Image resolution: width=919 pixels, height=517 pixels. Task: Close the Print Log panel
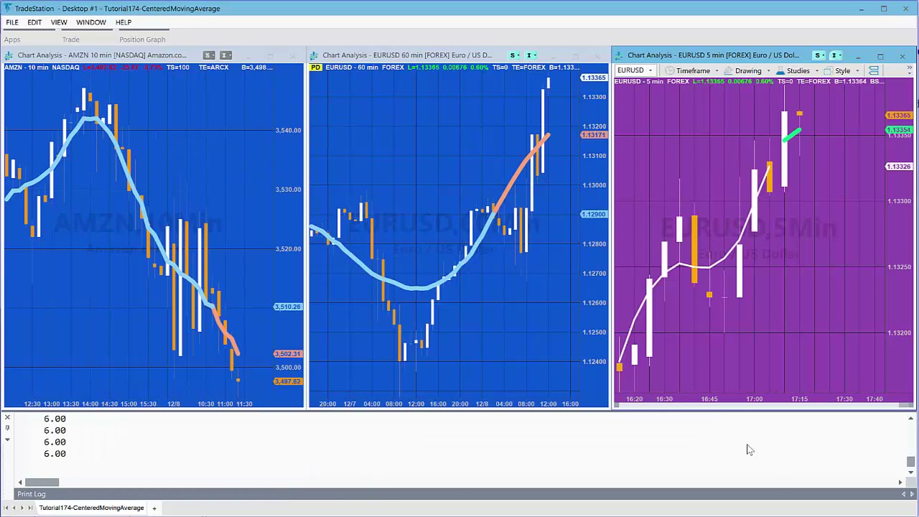pos(7,418)
